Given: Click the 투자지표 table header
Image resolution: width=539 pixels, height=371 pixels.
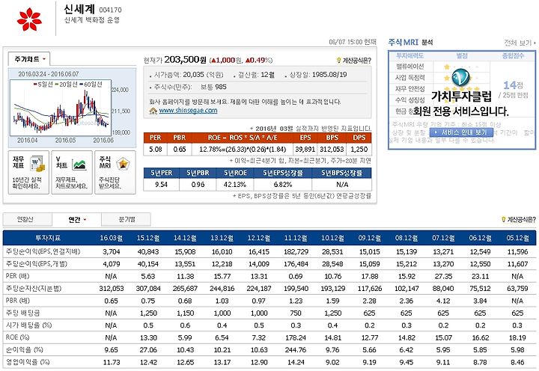Looking at the screenshot, I should click(48, 238).
